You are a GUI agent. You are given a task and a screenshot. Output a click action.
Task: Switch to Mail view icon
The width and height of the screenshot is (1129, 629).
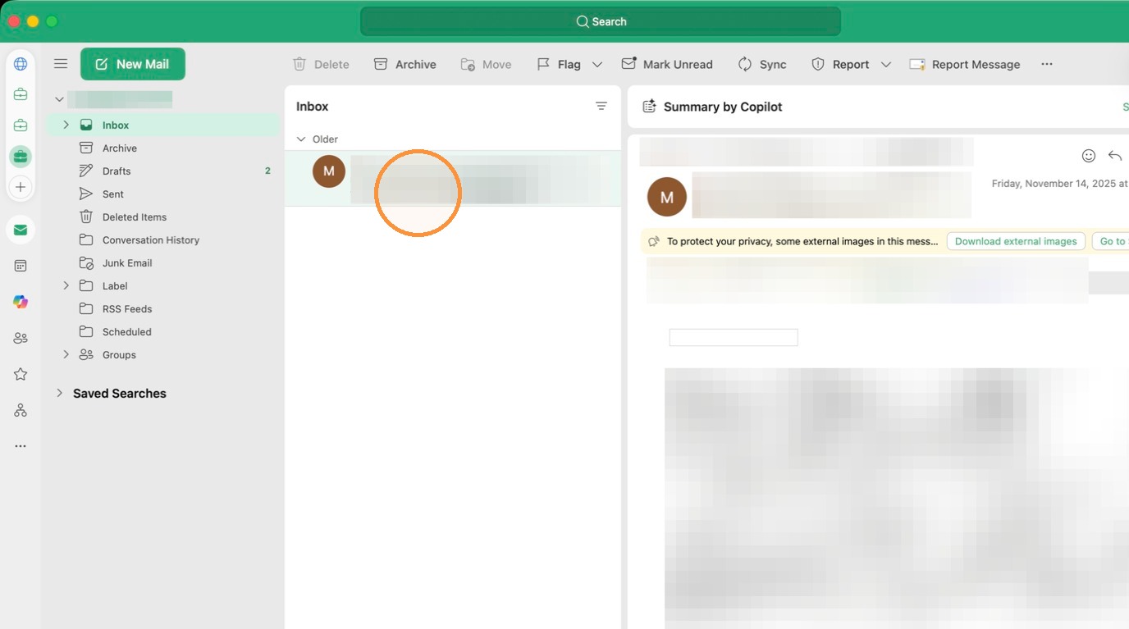coord(21,230)
